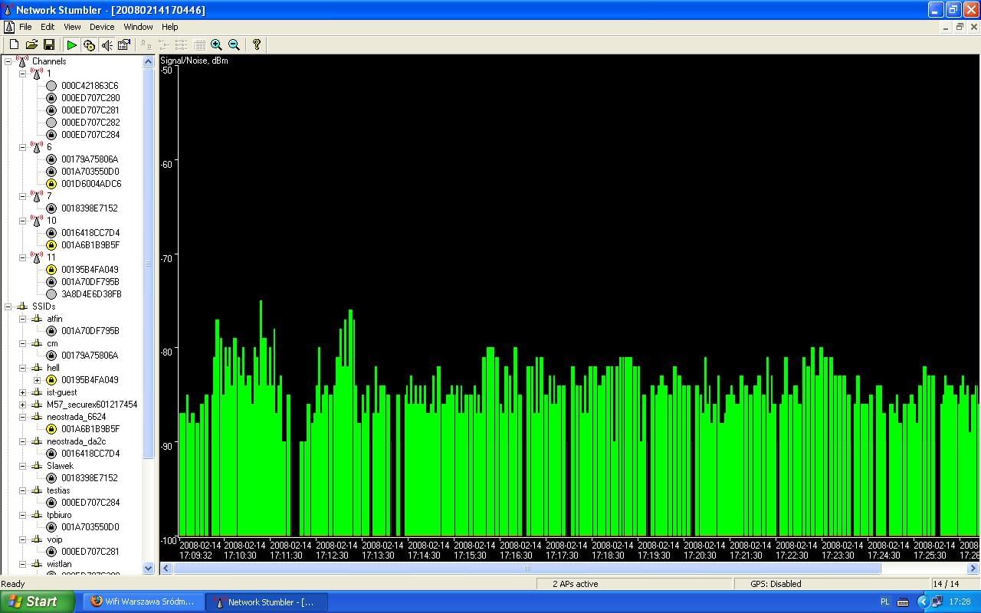Zoom in on the signal graph
The height and width of the screenshot is (613, 981).
click(216, 45)
